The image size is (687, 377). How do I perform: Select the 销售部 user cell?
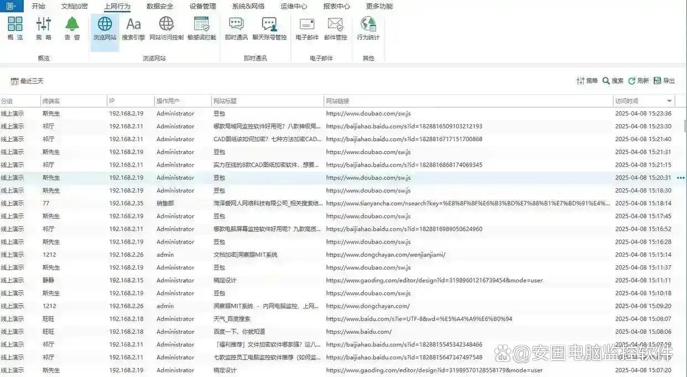165,203
